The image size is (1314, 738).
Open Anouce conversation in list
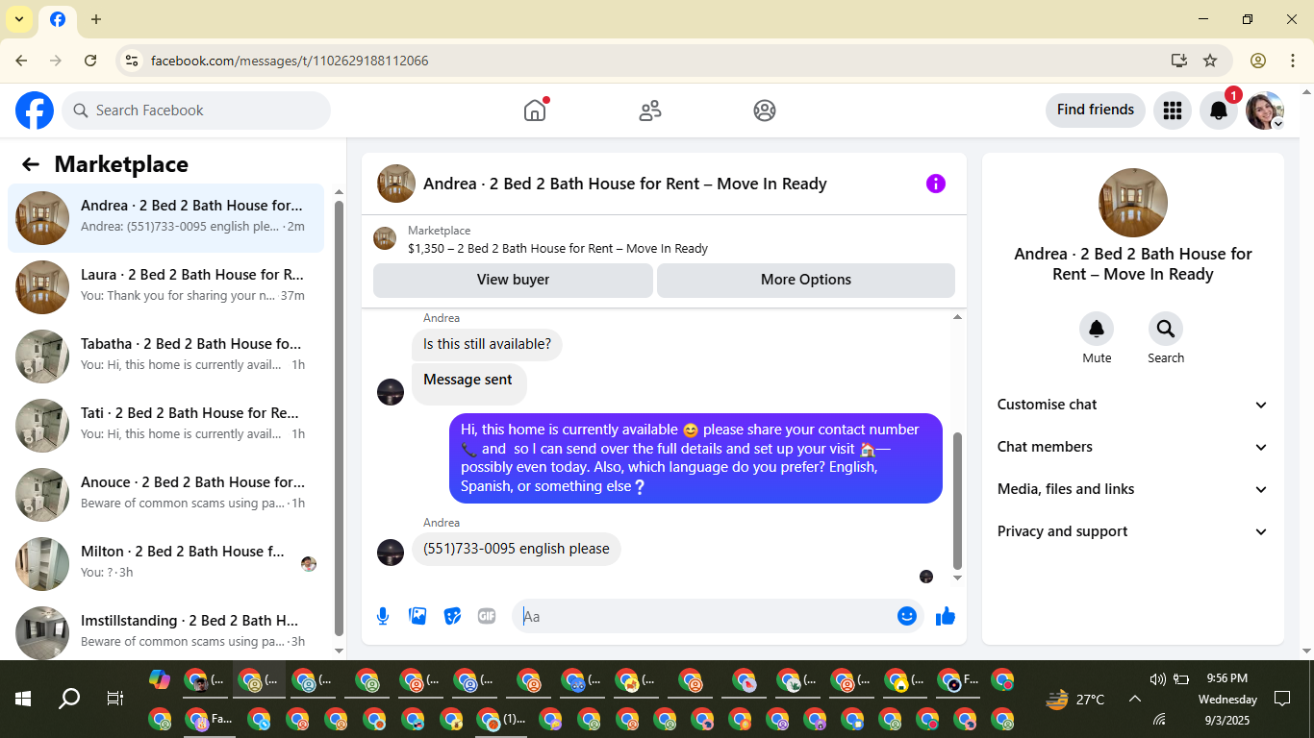pos(165,495)
